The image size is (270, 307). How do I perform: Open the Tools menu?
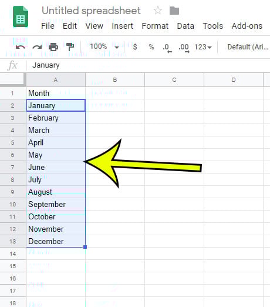212,26
